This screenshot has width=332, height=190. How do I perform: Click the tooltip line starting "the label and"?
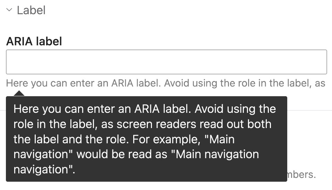click(x=124, y=139)
